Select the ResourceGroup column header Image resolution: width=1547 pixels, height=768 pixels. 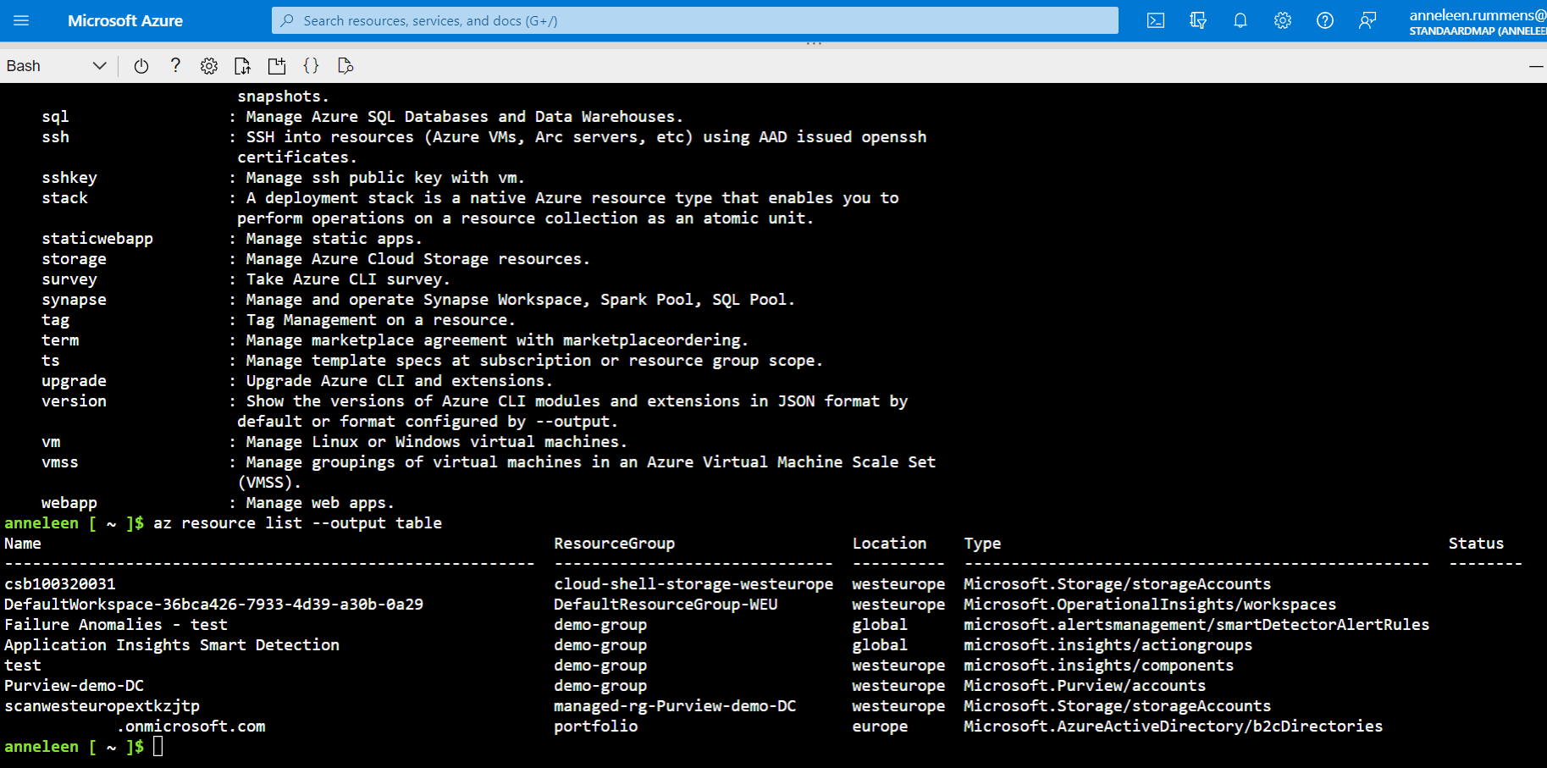(614, 544)
